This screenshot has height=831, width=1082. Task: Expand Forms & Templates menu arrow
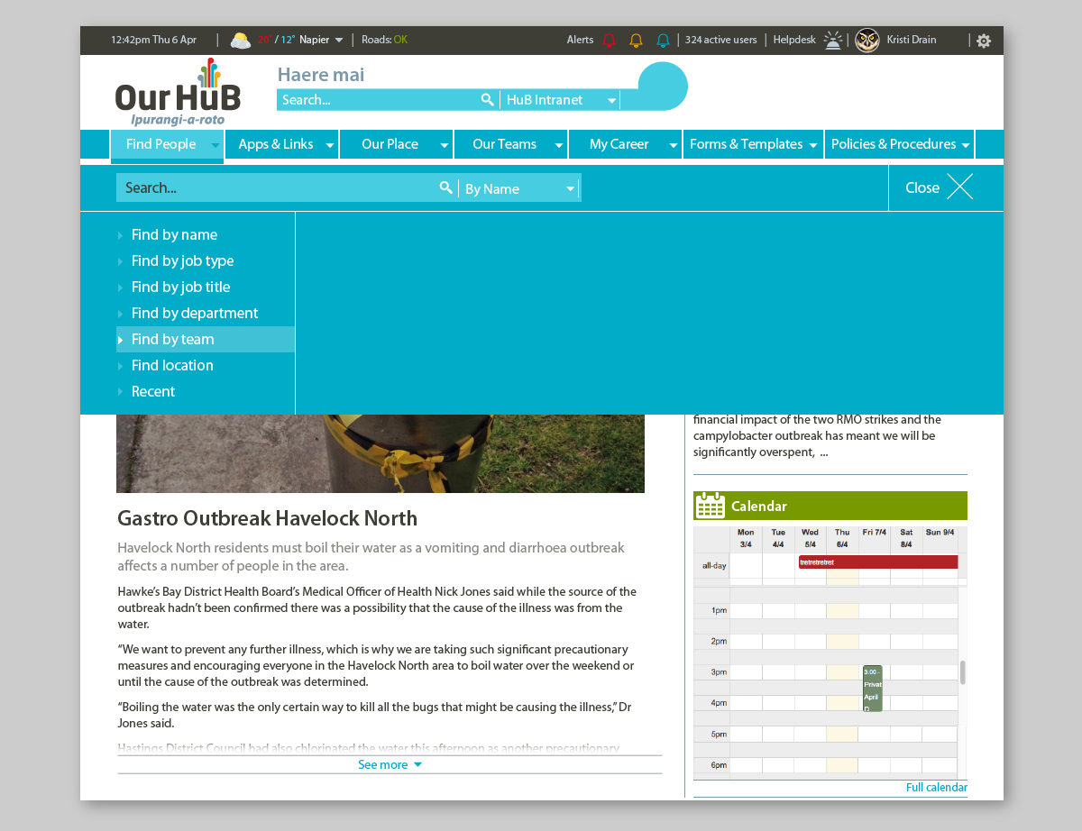pyautogui.click(x=813, y=145)
